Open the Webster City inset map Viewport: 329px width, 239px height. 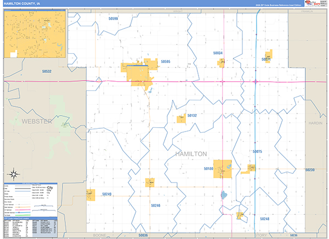point(35,34)
